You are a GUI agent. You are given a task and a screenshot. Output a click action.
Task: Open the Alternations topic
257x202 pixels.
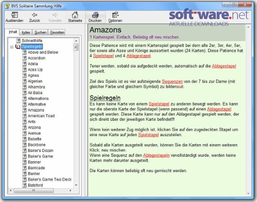coord(38,99)
